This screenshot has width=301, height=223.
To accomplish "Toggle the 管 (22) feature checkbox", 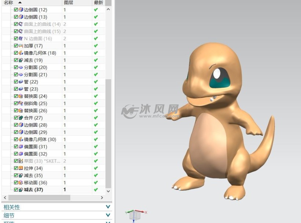I will (16, 82).
